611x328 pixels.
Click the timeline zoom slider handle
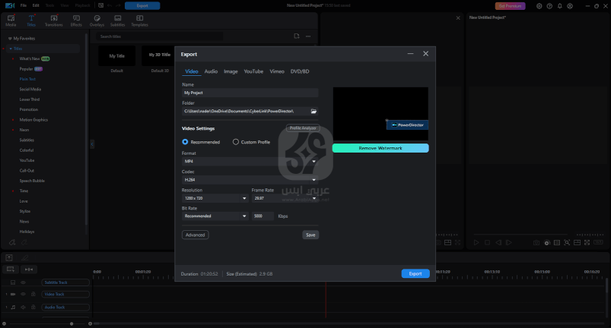point(72,323)
